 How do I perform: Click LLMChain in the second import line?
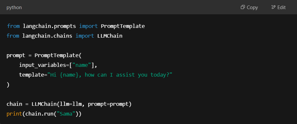coord(110,36)
